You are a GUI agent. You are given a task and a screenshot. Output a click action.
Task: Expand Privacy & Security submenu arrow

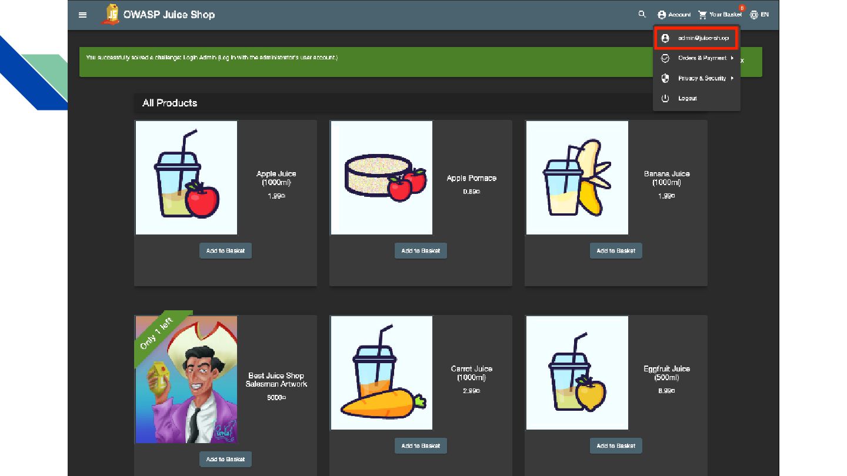tap(732, 78)
